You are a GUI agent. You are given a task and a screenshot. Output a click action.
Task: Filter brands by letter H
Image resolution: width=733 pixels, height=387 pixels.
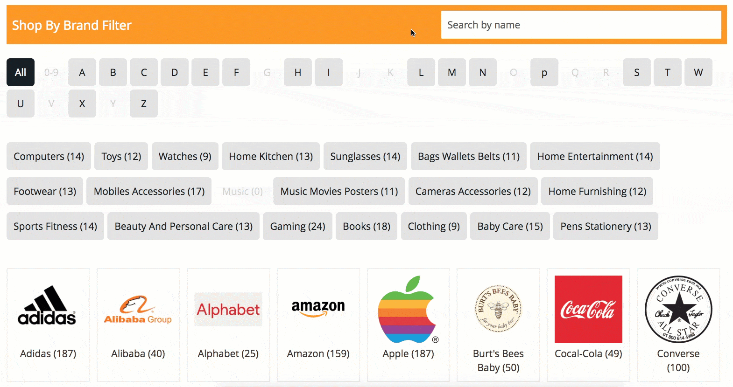coord(298,72)
